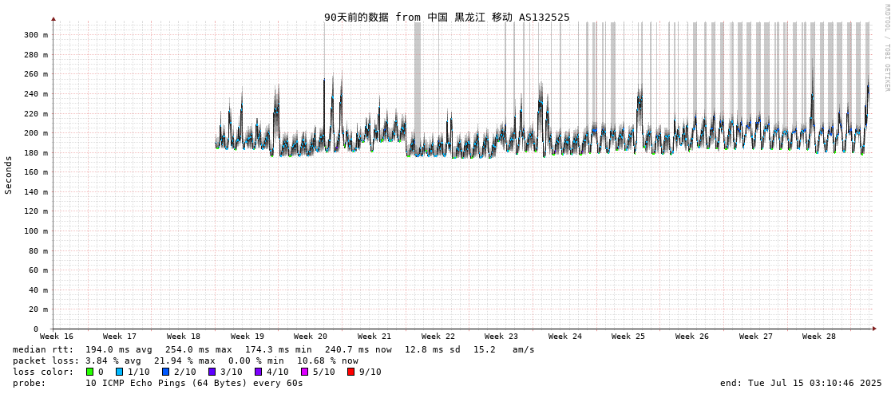Click the 120 m y-axis label
This screenshot has width=895, height=394.
[x=36, y=211]
